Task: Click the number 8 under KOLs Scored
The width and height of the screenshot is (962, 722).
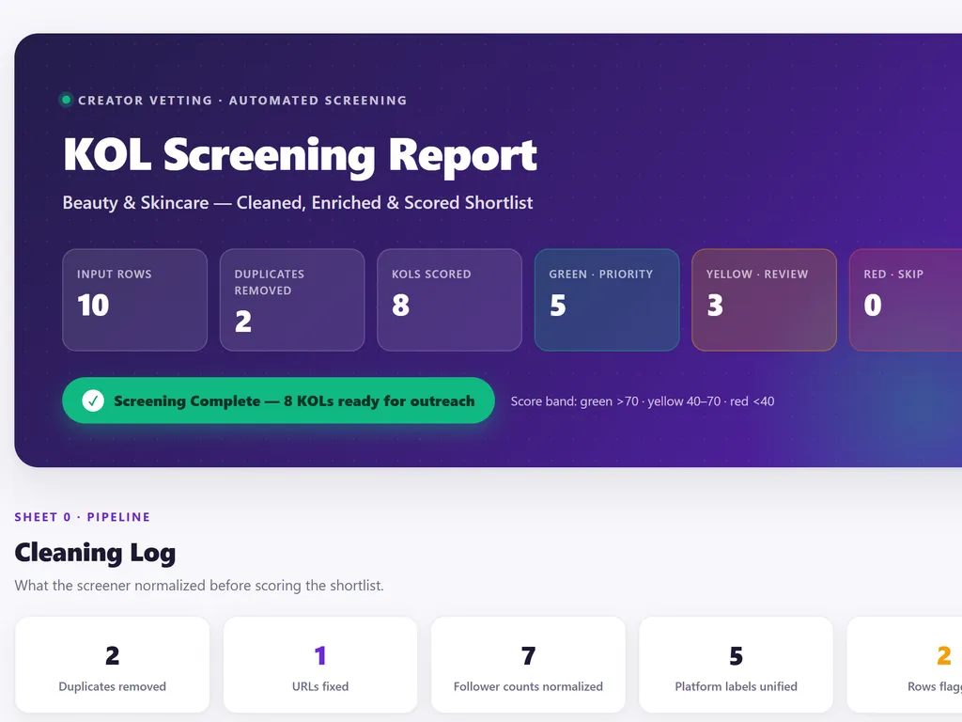Action: 400,306
